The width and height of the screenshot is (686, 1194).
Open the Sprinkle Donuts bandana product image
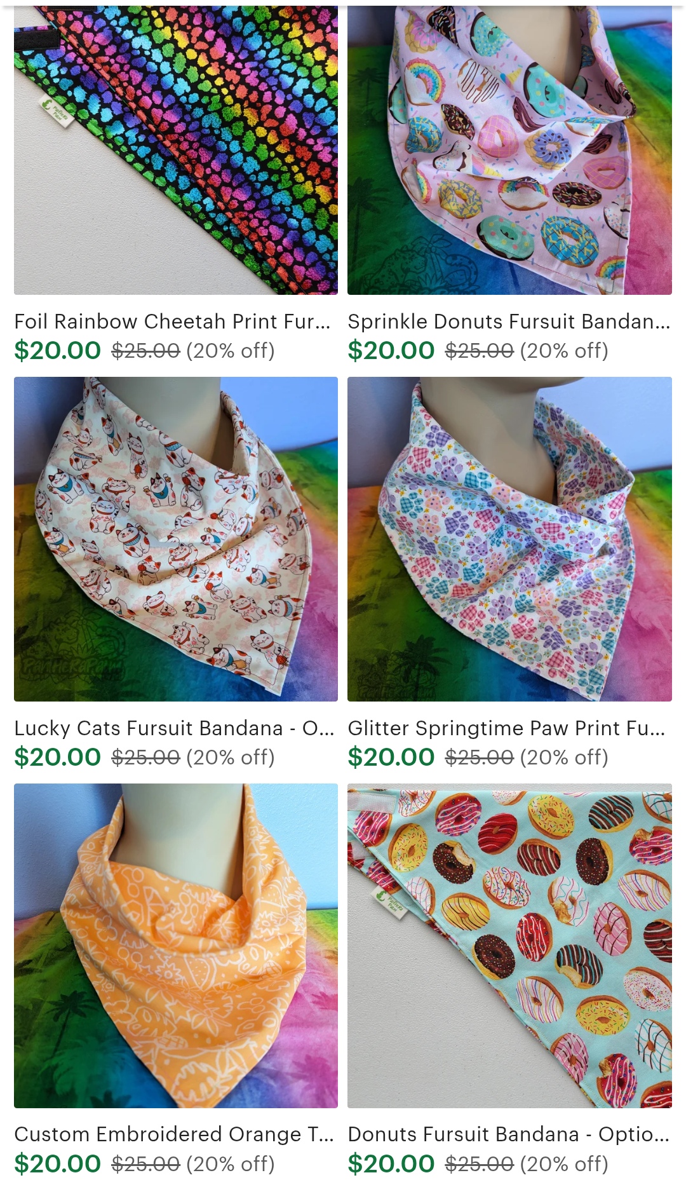(x=509, y=150)
